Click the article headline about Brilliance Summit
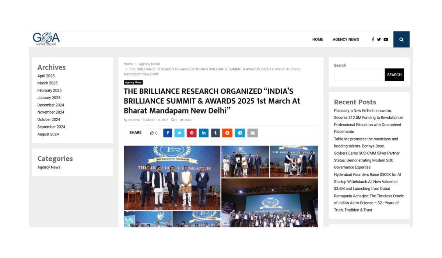 (212, 101)
